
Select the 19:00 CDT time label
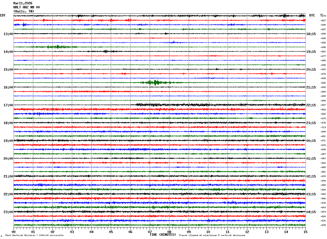(x=8, y=141)
